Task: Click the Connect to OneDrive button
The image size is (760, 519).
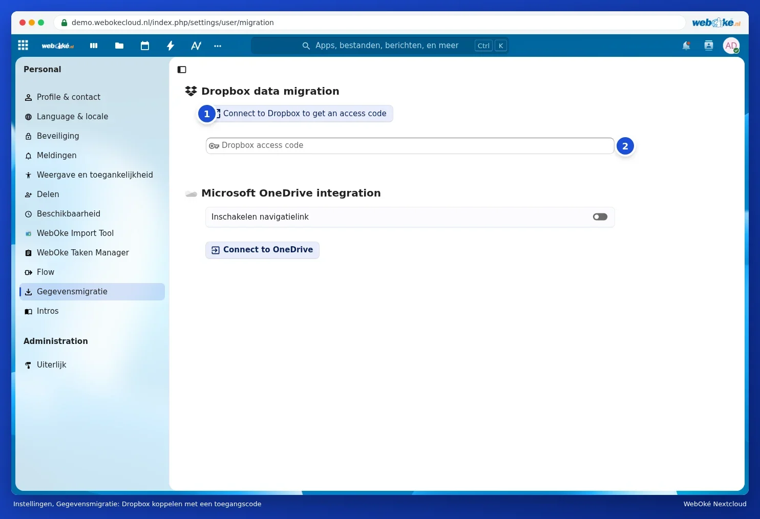Action: (262, 250)
